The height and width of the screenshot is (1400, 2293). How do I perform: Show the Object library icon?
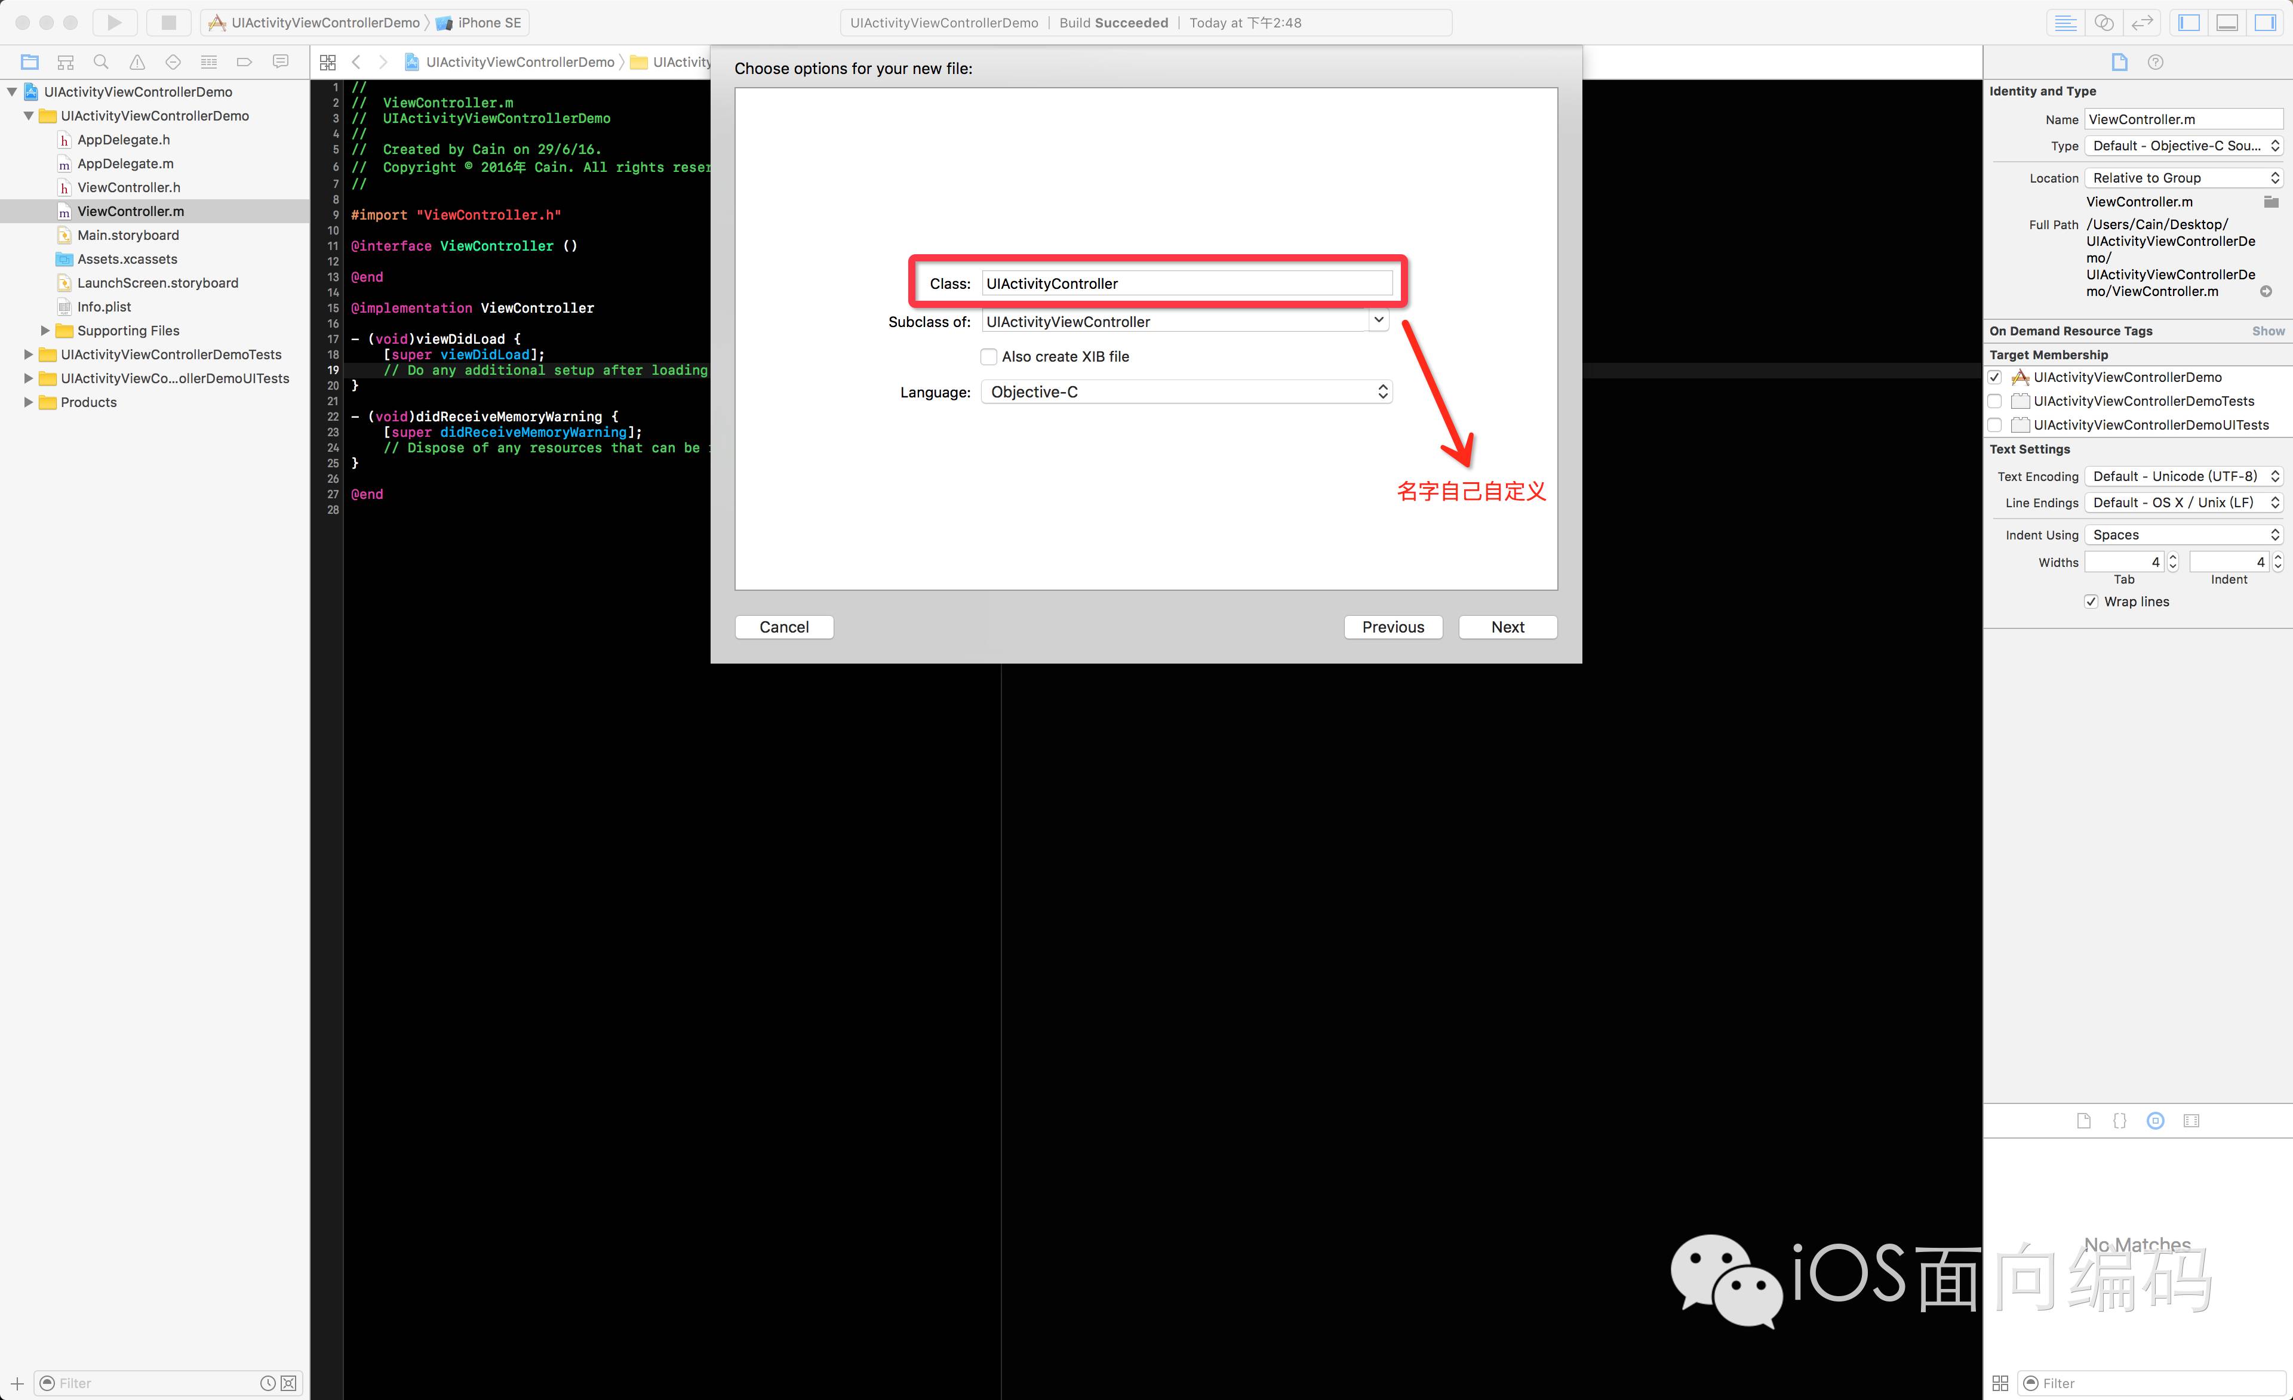tap(2155, 1121)
